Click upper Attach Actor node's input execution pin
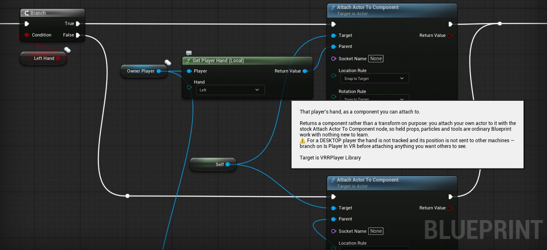This screenshot has height=250, width=547. (334, 24)
